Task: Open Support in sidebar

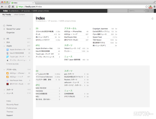Action: tap(10, 115)
